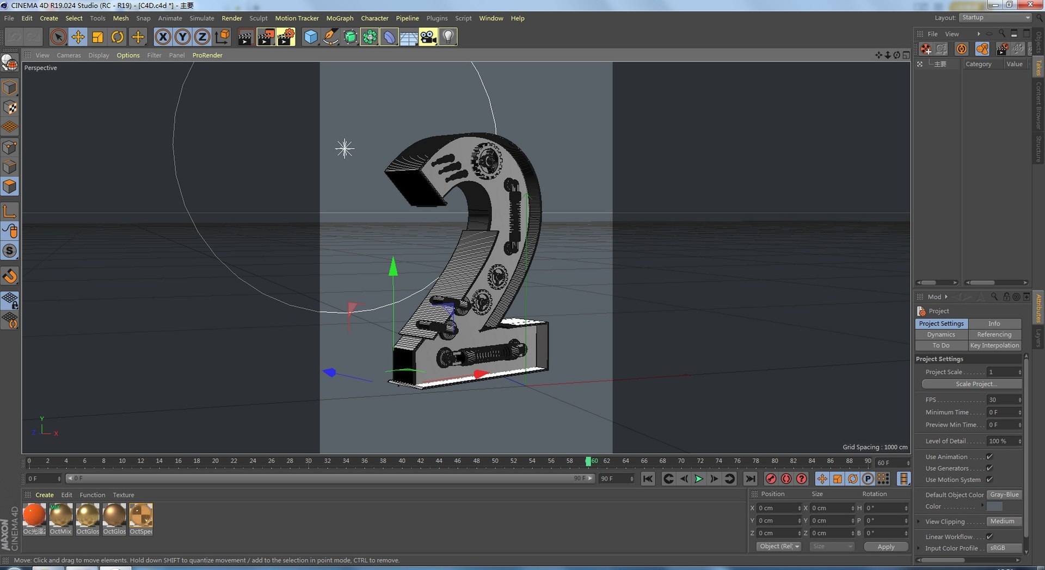This screenshot has width=1045, height=570.
Task: Add a Cube primitive object
Action: (310, 37)
